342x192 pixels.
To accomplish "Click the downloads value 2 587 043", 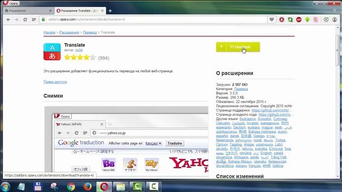I will (240, 84).
